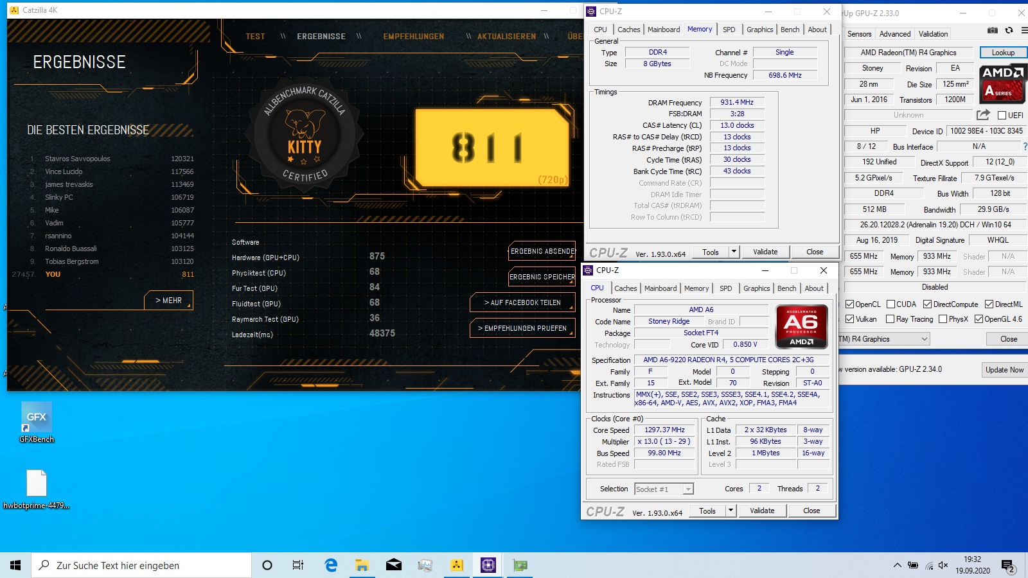Click the Update Now button in GPU-Z

tap(1004, 370)
